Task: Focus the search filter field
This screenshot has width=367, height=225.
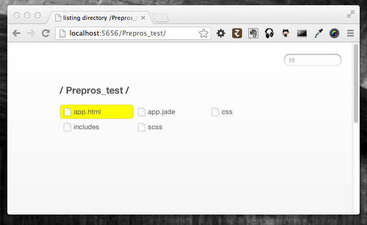Action: (313, 60)
